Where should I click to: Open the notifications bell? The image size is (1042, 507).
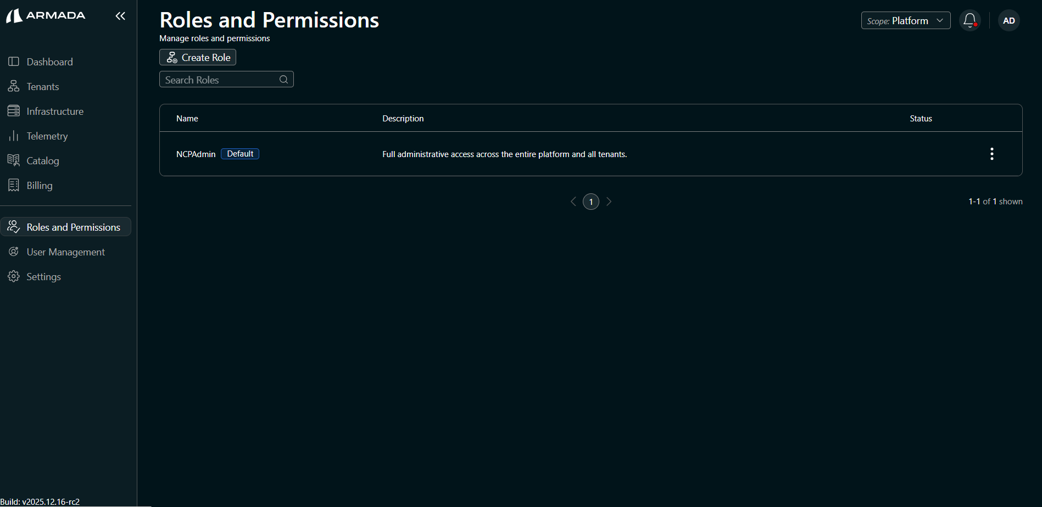(x=969, y=20)
